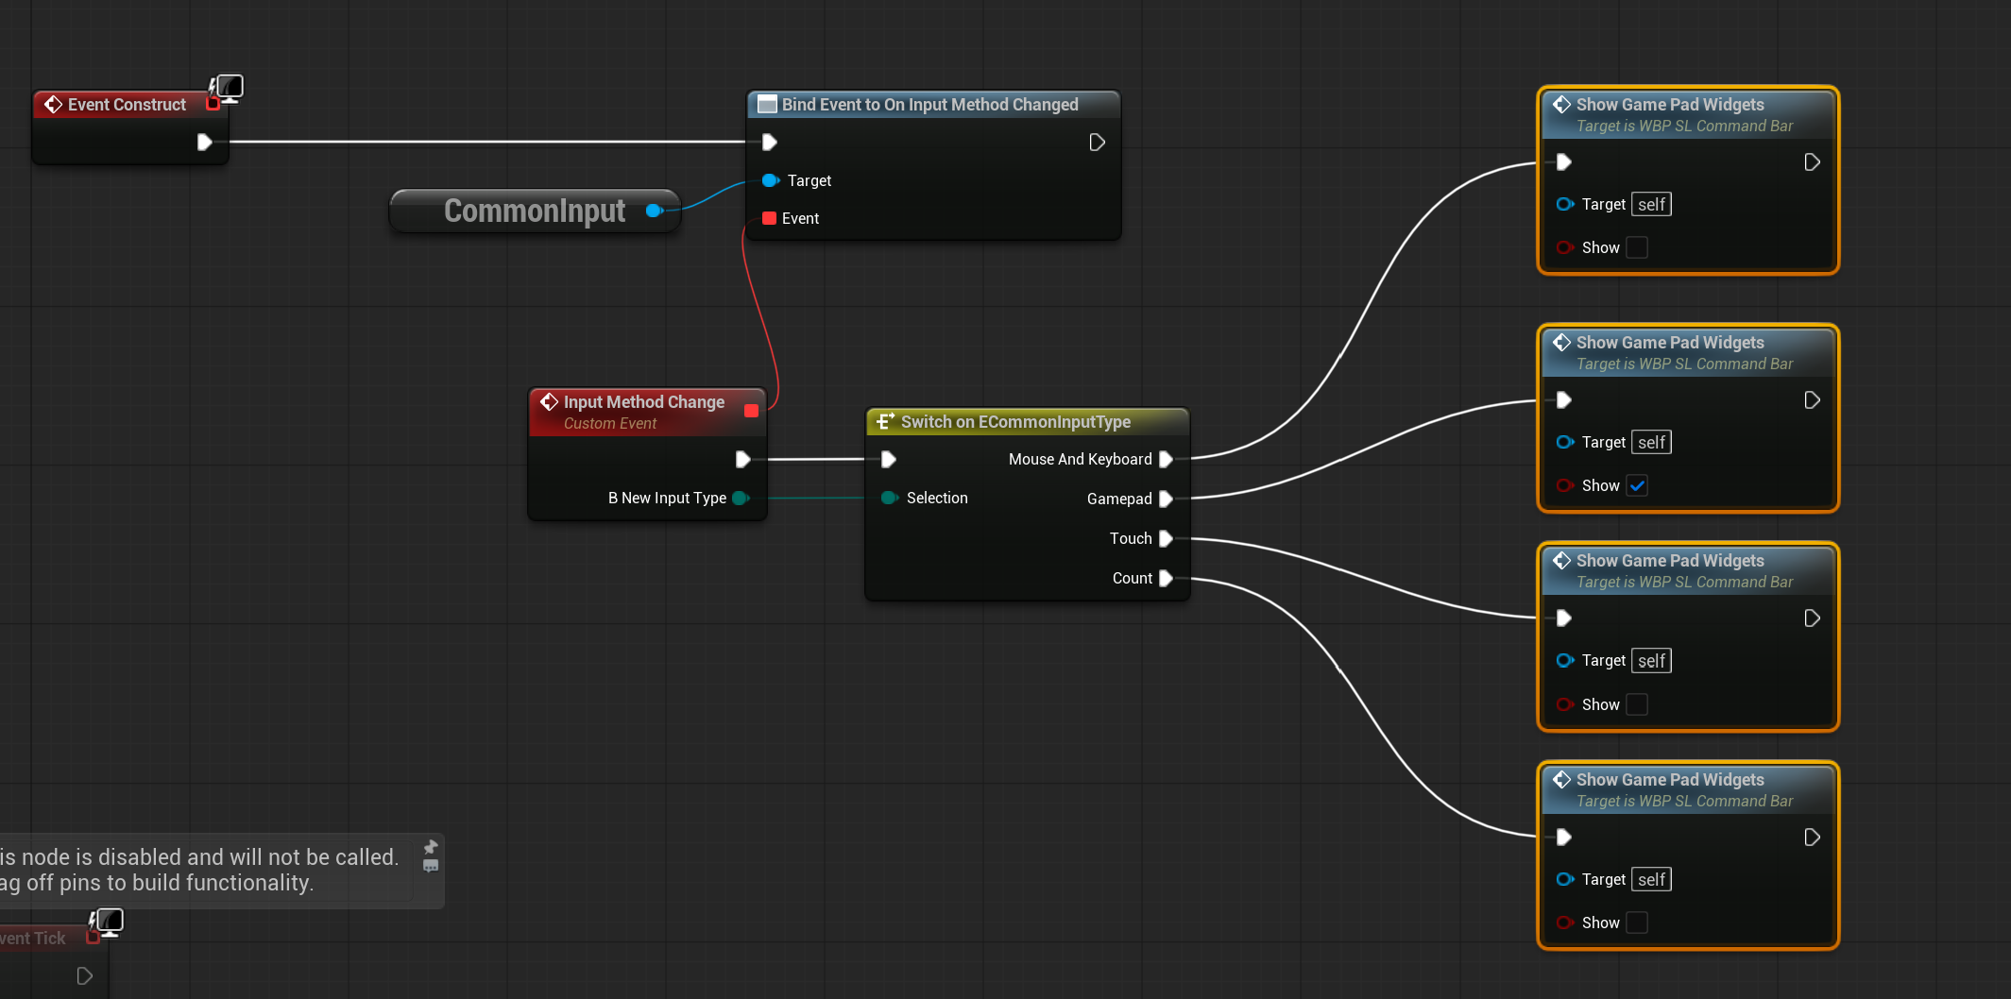Image resolution: width=2011 pixels, height=999 pixels.
Task: Click Input Method Change exec output pin
Action: 742,459
